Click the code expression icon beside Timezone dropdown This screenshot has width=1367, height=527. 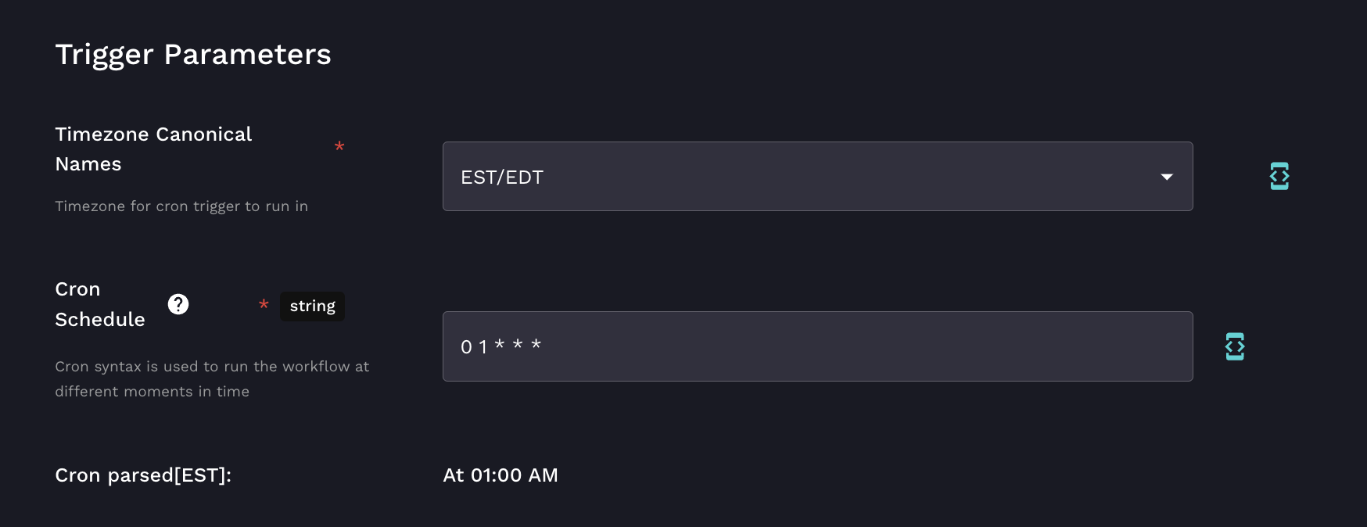point(1279,176)
